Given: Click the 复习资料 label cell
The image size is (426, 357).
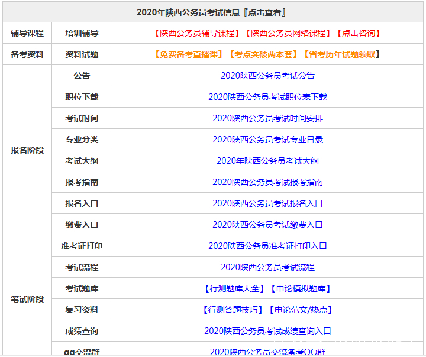Looking at the screenshot, I should point(82,310).
